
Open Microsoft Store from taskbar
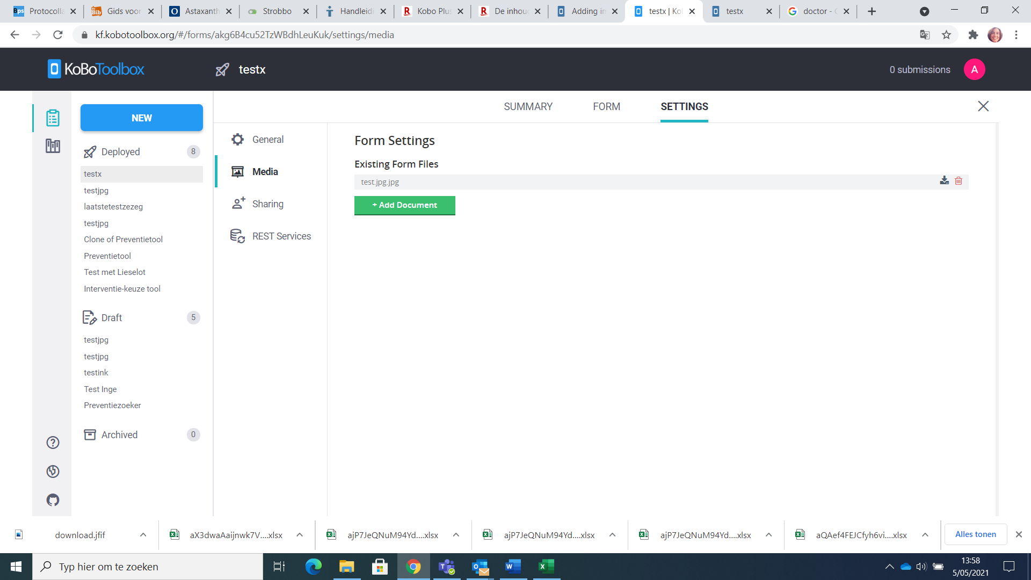tap(380, 567)
